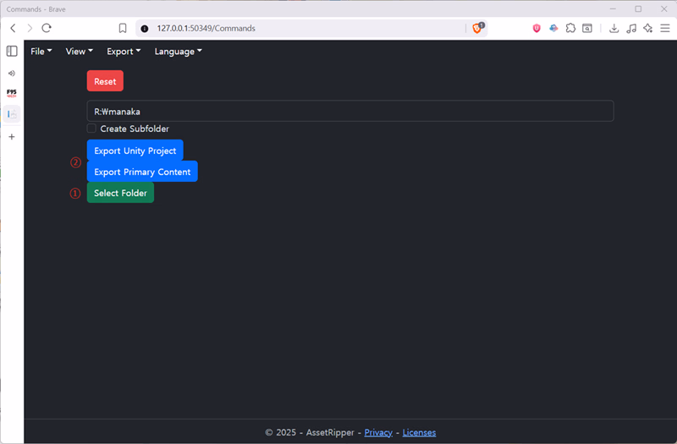Toggle the browser sidebar panel icon

tap(12, 52)
